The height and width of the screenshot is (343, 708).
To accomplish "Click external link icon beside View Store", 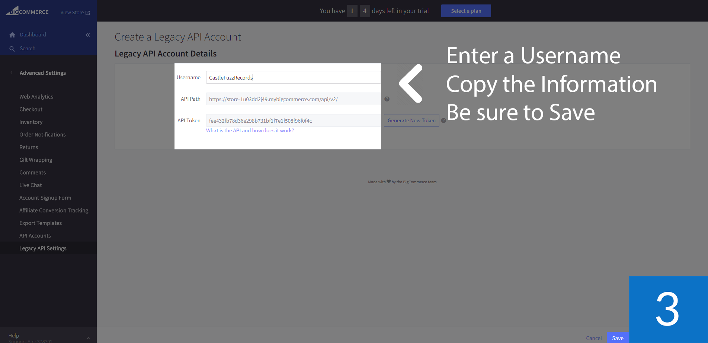I will [x=88, y=13].
